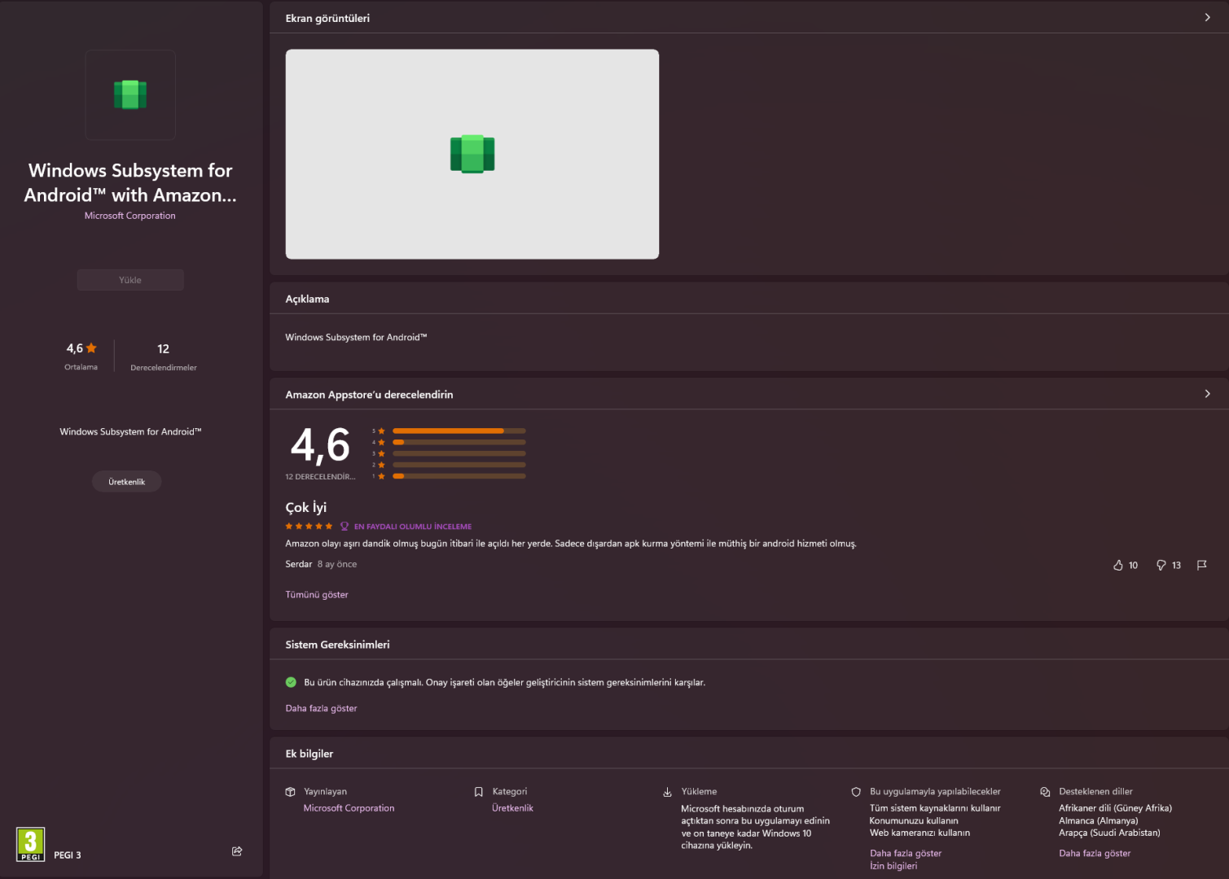Click the 'EN FAYDALI OLUMLU İNCELEME' label
The width and height of the screenshot is (1229, 879).
(x=413, y=527)
